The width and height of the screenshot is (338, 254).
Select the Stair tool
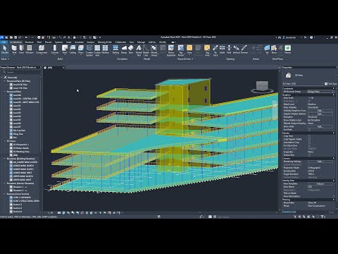(131, 49)
